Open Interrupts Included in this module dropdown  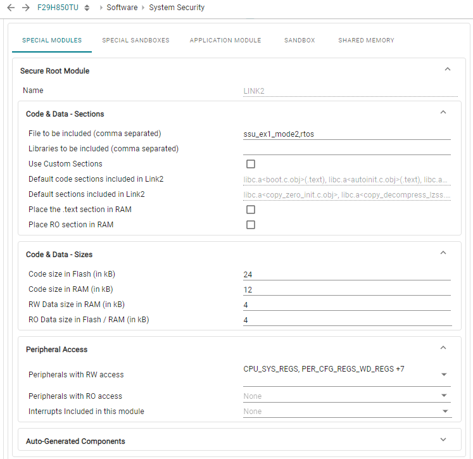[x=443, y=412]
